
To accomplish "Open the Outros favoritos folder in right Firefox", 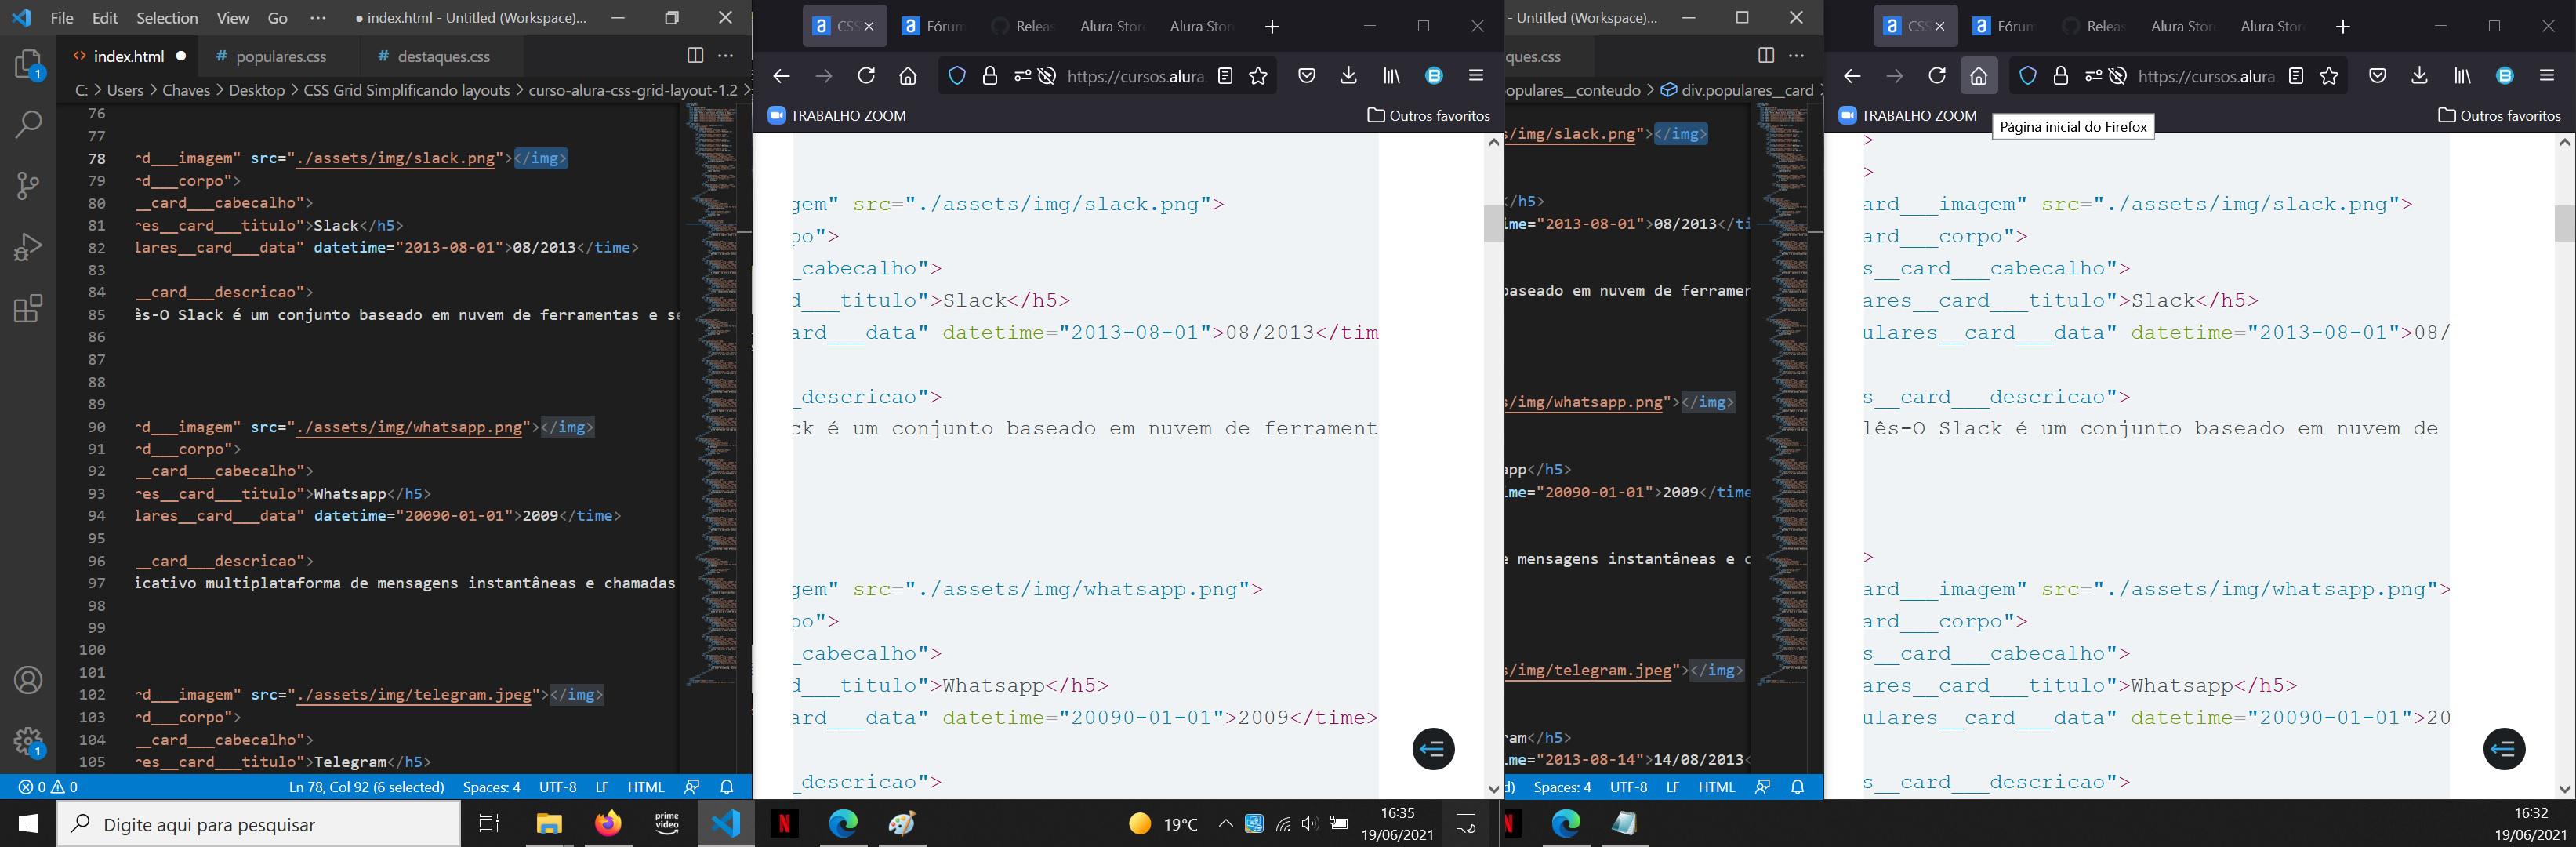I will coord(2499,116).
